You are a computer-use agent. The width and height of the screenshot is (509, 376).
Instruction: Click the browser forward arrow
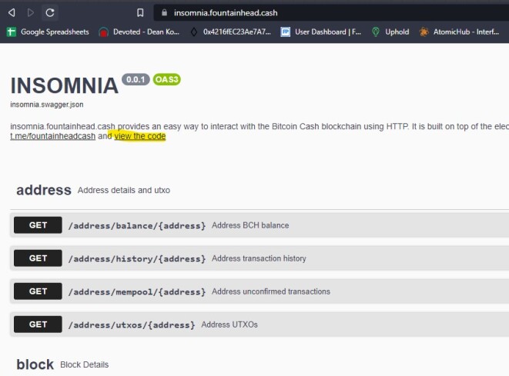[x=31, y=12]
